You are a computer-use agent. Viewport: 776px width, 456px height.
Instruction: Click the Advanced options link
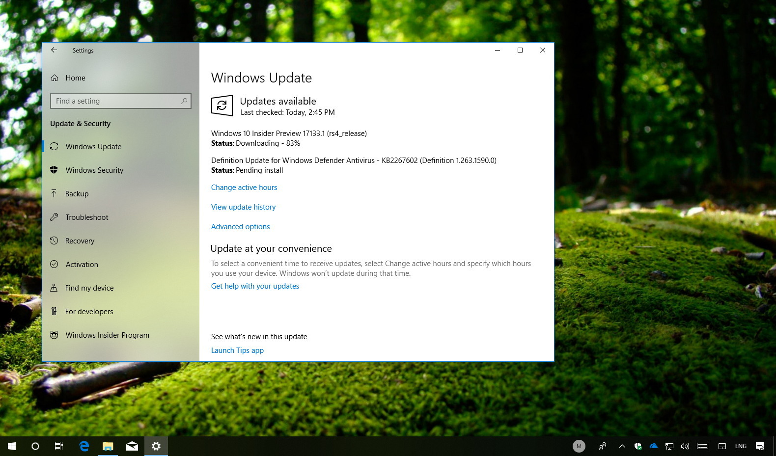[240, 227]
